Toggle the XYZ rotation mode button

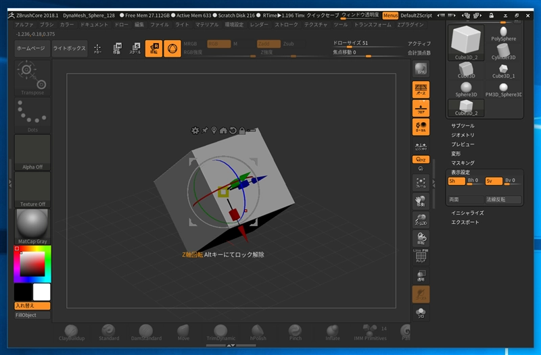click(421, 159)
